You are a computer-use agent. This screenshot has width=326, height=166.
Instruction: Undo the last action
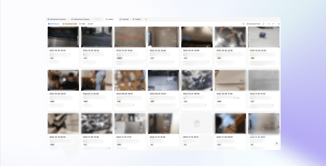269,24
